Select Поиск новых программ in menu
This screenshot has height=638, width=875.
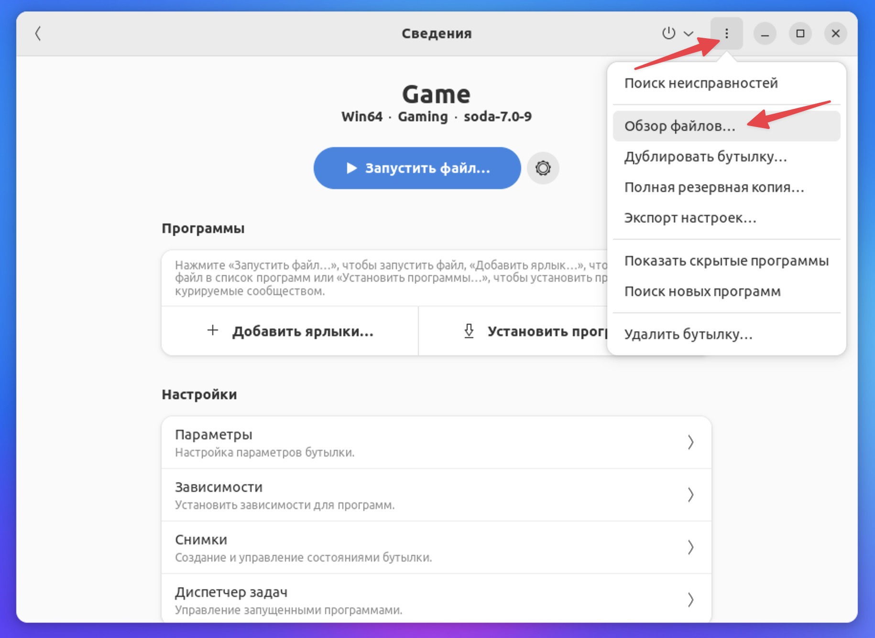point(726,291)
